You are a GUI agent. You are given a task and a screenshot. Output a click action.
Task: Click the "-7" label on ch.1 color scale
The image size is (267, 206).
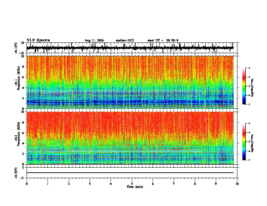(249, 104)
